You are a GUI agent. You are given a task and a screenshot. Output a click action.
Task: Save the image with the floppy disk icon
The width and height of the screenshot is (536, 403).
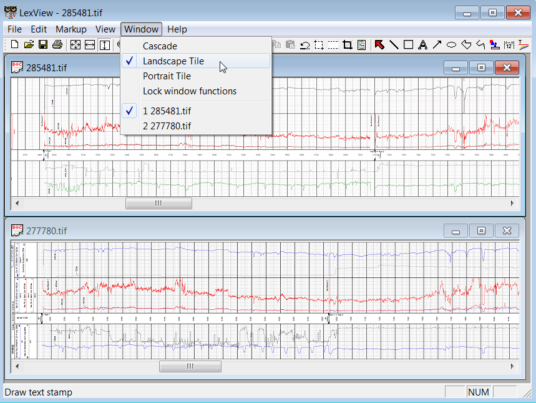(43, 44)
